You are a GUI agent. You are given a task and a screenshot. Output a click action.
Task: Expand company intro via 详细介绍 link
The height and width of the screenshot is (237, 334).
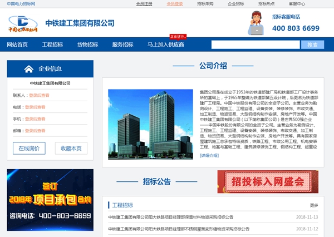[210, 156]
